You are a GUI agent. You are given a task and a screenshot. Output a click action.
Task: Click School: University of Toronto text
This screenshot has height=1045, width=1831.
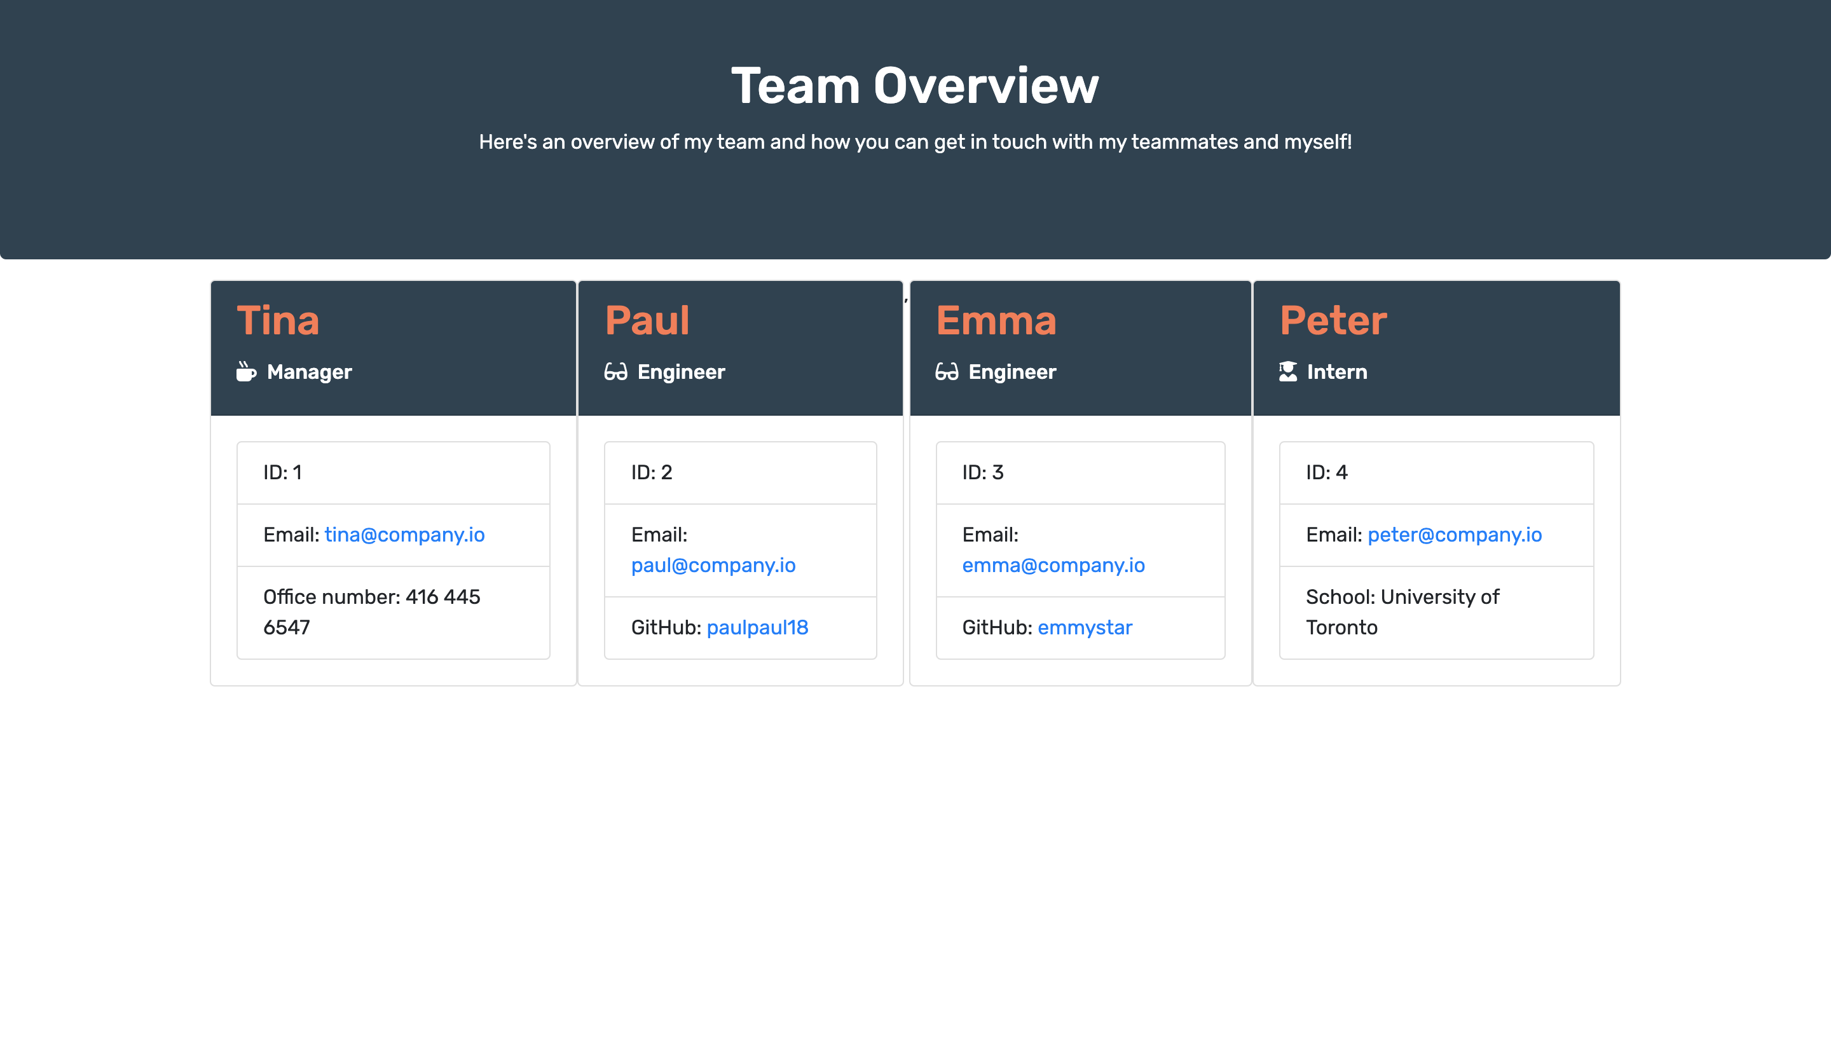click(1402, 612)
